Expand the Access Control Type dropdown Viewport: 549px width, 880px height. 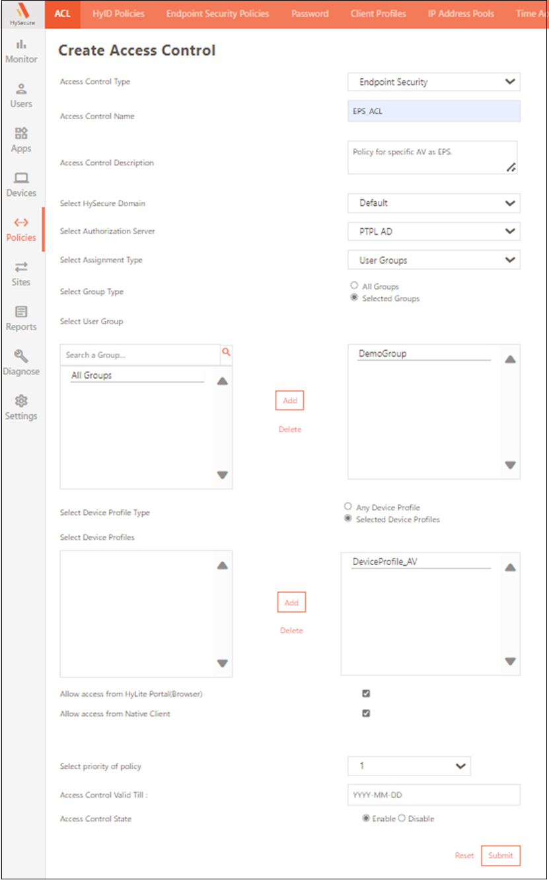(x=434, y=82)
